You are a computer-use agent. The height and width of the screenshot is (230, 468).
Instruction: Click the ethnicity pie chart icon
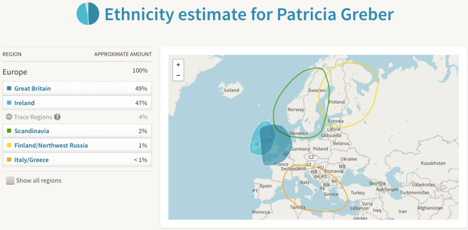(88, 13)
